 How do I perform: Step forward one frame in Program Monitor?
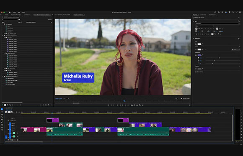[x=125, y=105]
